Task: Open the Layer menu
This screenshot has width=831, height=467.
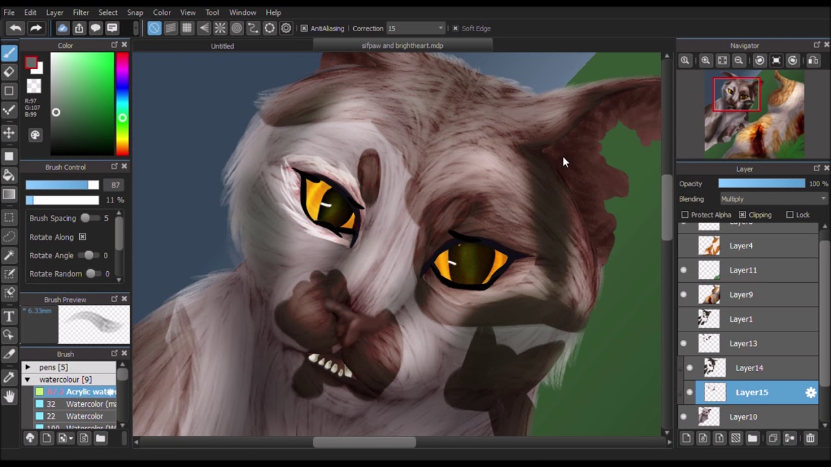Action: pyautogui.click(x=55, y=12)
